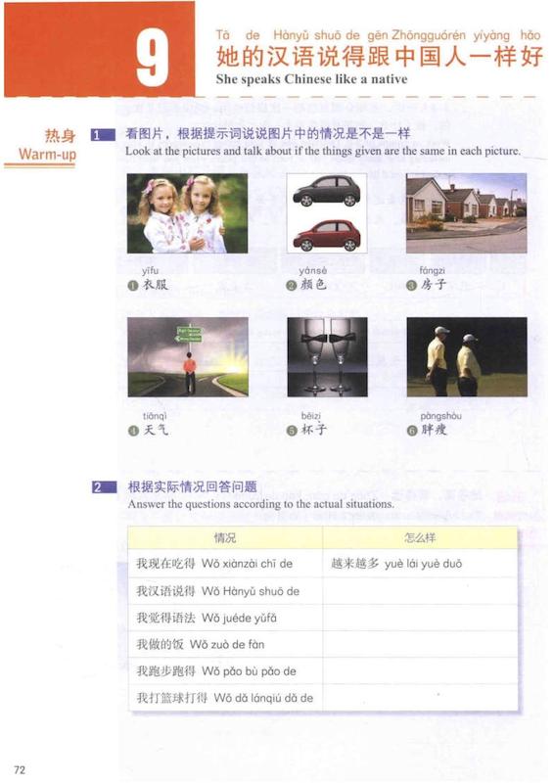Click the label 胖瘦 under the two men
Viewport: 553px width, 783px height.
coord(434,430)
